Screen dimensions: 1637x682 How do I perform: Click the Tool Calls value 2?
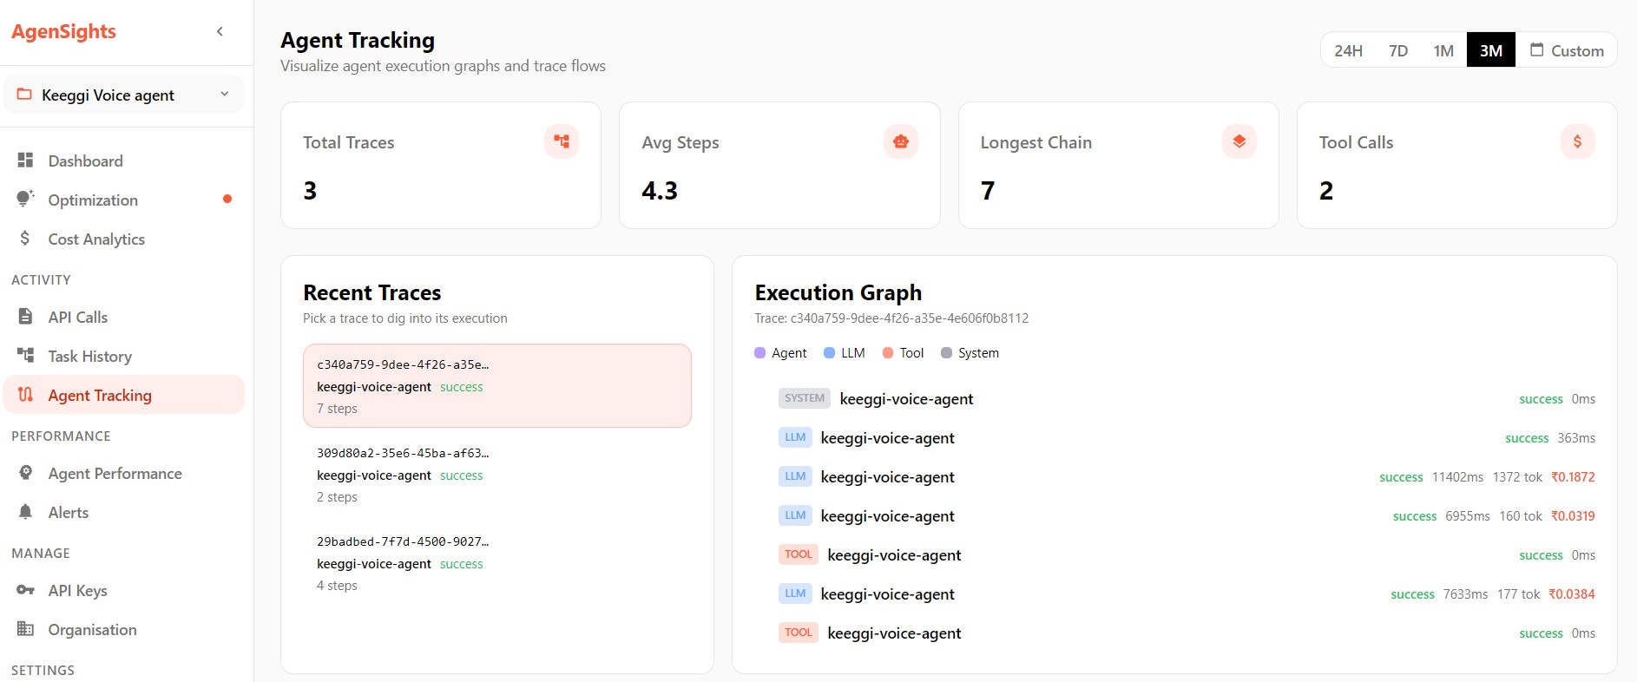coord(1326,190)
